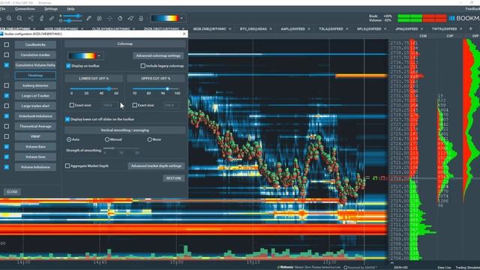Uncheck the Volume Dots study
This screenshot has height=270, width=480.
(7, 157)
